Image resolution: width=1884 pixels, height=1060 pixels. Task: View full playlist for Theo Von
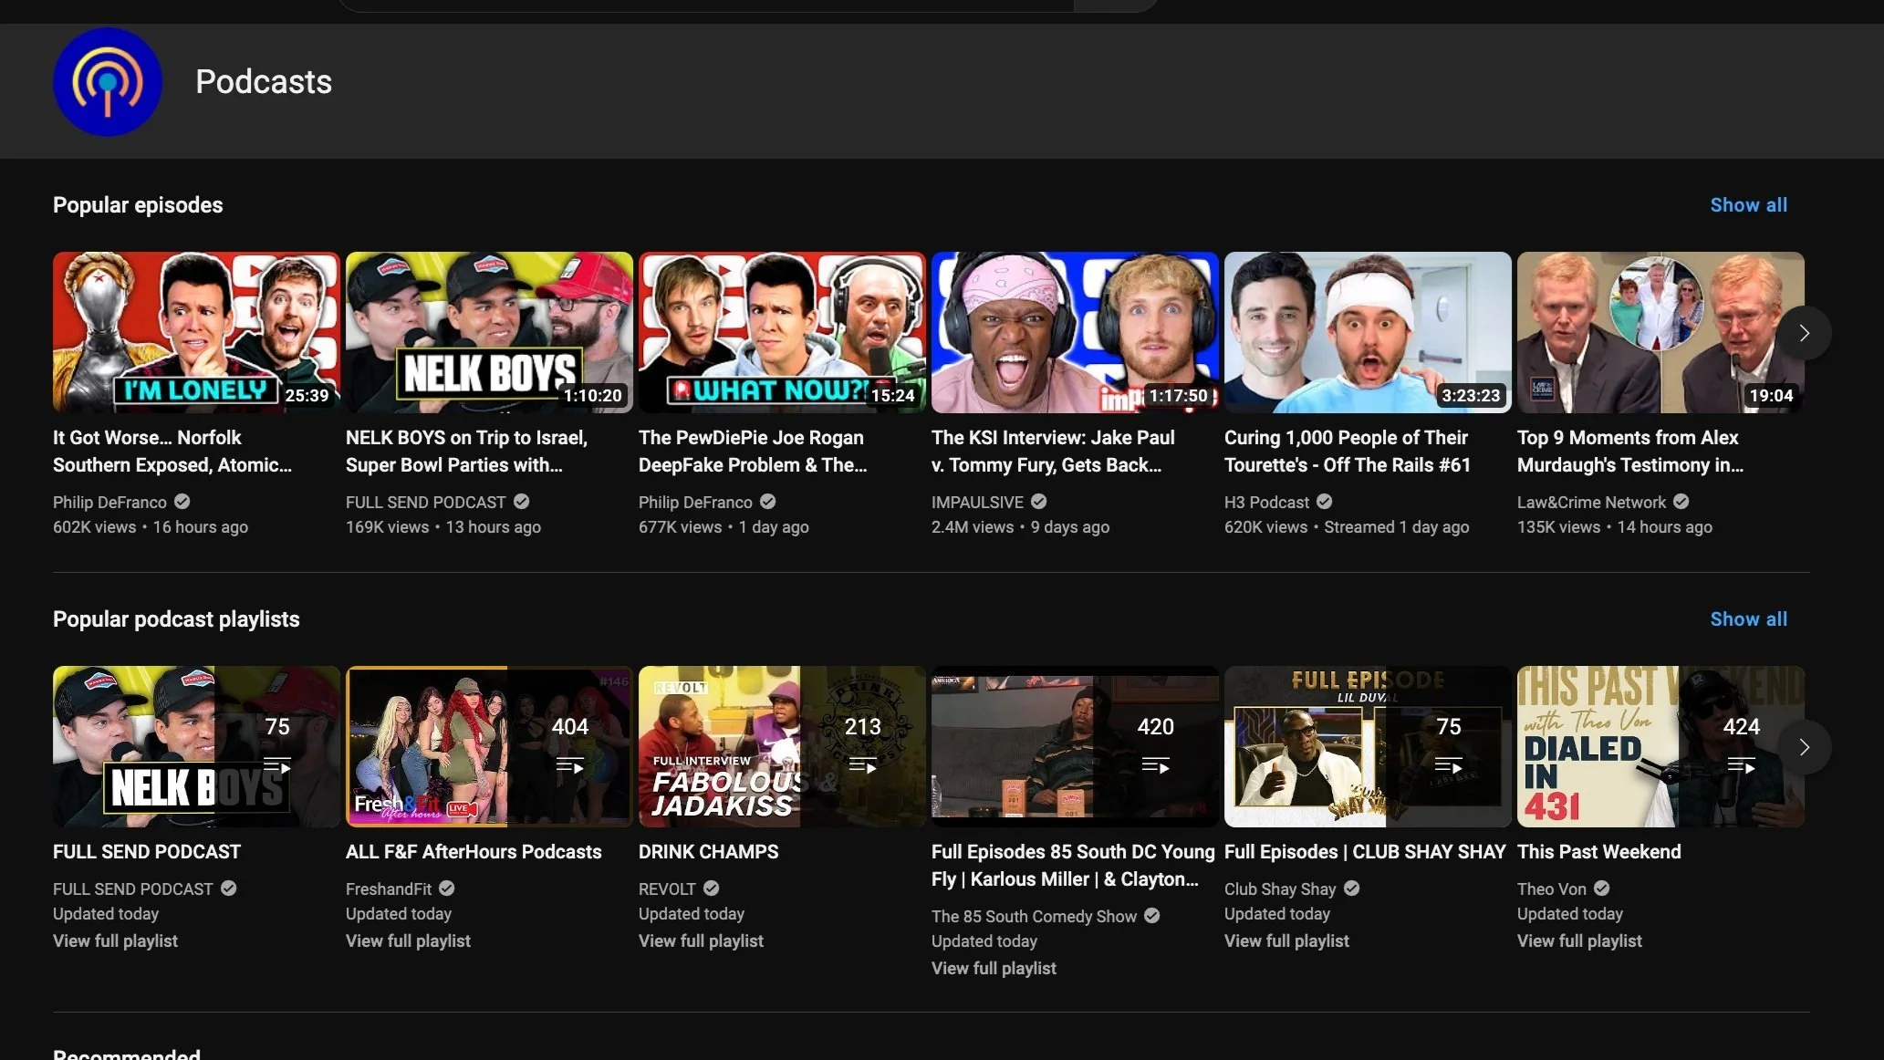[1579, 941]
